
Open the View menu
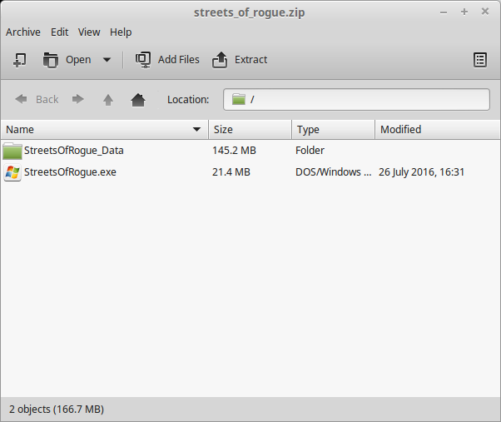tap(89, 32)
